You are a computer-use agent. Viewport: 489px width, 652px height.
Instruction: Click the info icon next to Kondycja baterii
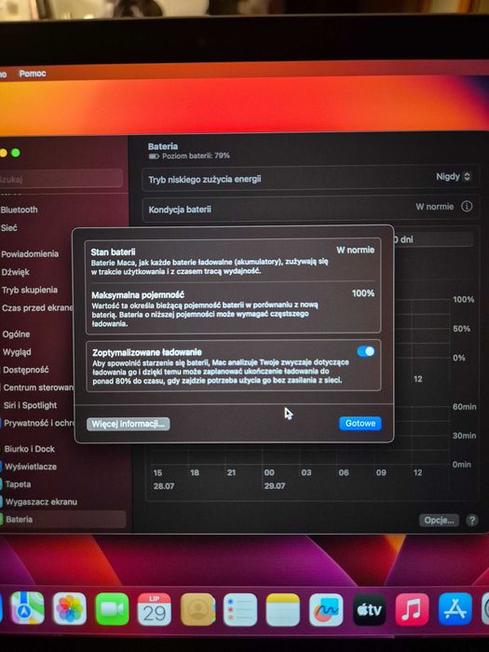click(467, 206)
